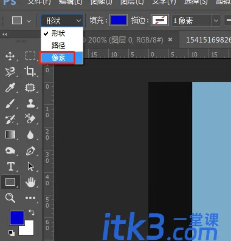Select the Hand tool
231x241 pixels.
[30, 182]
